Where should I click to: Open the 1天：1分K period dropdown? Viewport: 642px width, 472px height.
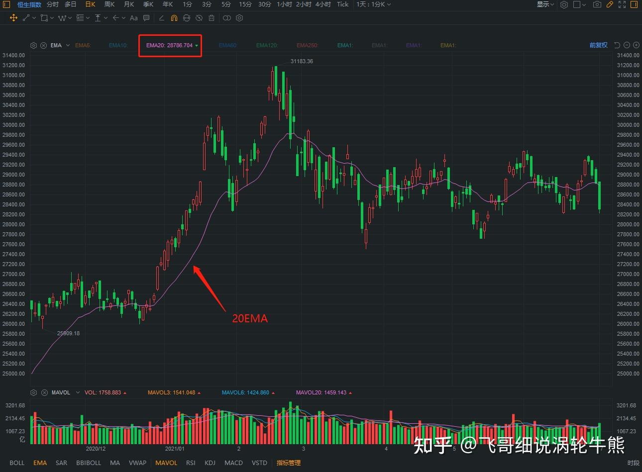(x=373, y=4)
